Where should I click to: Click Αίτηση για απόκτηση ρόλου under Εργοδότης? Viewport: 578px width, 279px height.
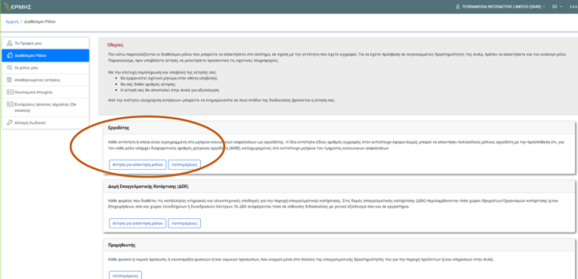tap(138, 165)
